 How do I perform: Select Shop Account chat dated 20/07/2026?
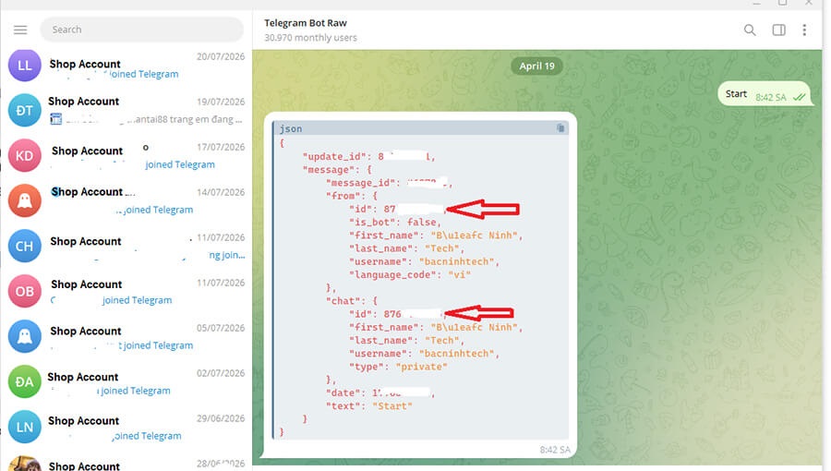click(126, 66)
